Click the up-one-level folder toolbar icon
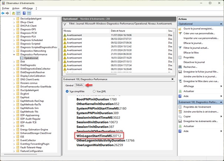 point(13,13)
